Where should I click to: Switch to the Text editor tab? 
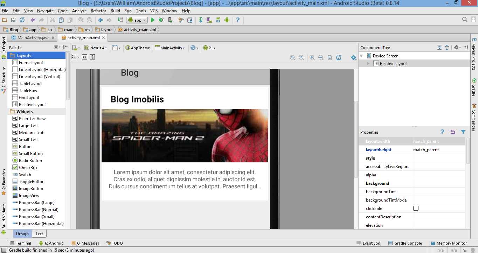(x=39, y=234)
